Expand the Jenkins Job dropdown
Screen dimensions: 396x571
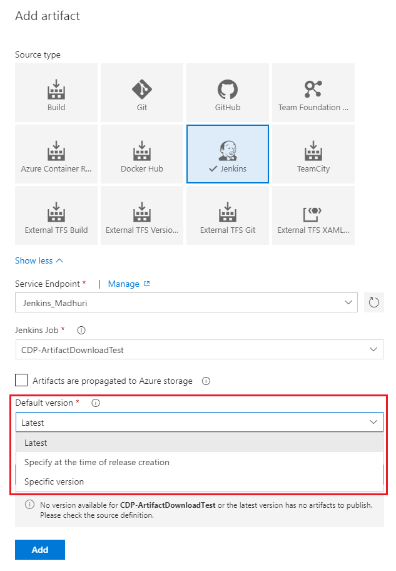pyautogui.click(x=199, y=349)
